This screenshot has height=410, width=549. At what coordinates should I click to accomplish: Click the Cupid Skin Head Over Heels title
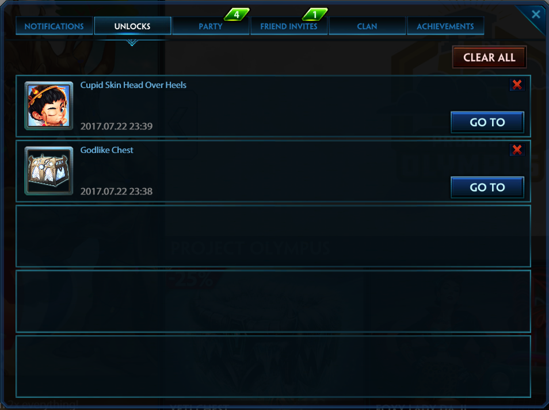[133, 85]
